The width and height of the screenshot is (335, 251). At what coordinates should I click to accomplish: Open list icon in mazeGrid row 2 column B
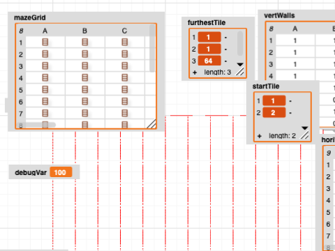click(85, 54)
